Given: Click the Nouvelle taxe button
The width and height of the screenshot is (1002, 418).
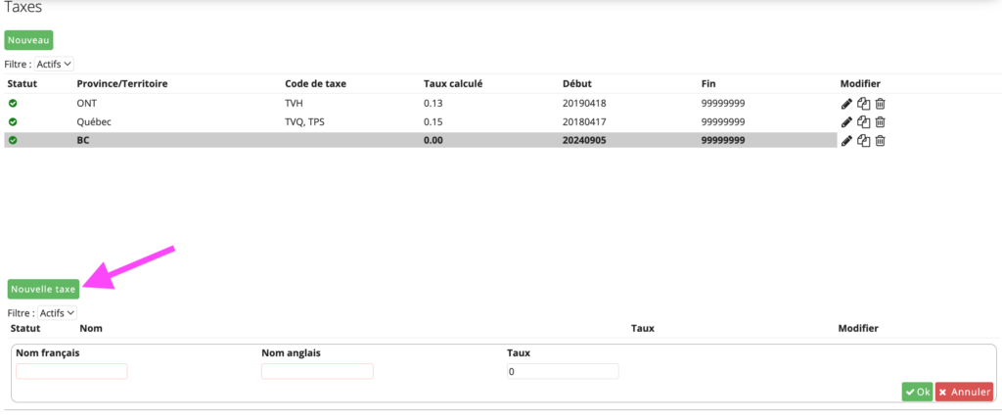Looking at the screenshot, I should 43,289.
